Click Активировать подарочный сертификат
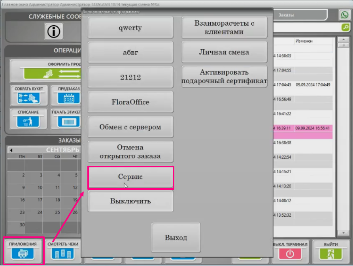 point(224,77)
